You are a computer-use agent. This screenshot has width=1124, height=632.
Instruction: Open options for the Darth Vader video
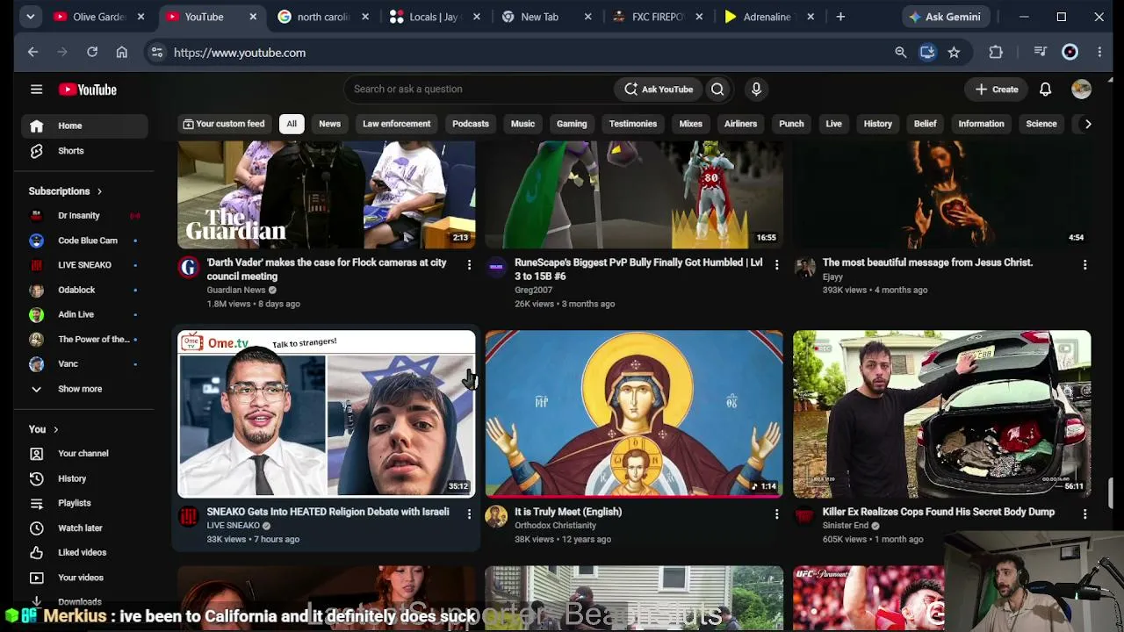click(469, 264)
